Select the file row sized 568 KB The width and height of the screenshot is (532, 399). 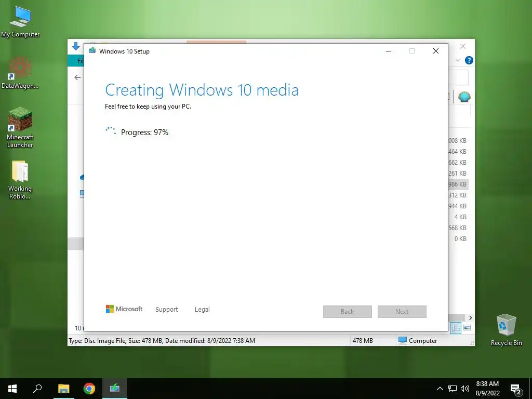click(458, 228)
